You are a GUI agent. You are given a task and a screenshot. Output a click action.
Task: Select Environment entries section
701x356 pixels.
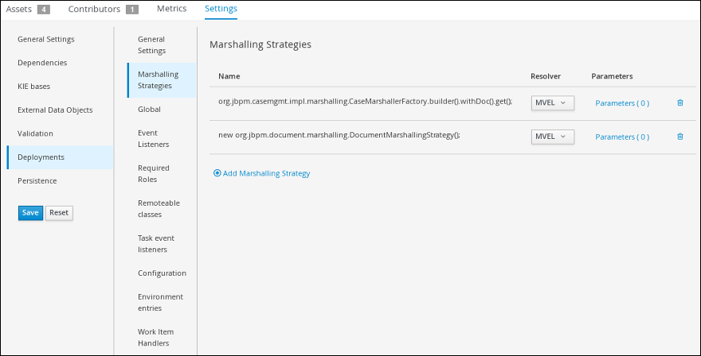click(160, 303)
